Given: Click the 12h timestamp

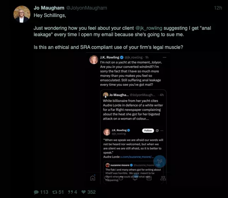Looking at the screenshot, I should coord(218,8).
